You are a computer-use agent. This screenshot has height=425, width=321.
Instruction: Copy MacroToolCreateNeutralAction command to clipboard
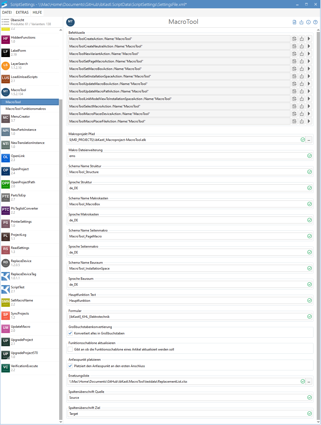[294, 46]
